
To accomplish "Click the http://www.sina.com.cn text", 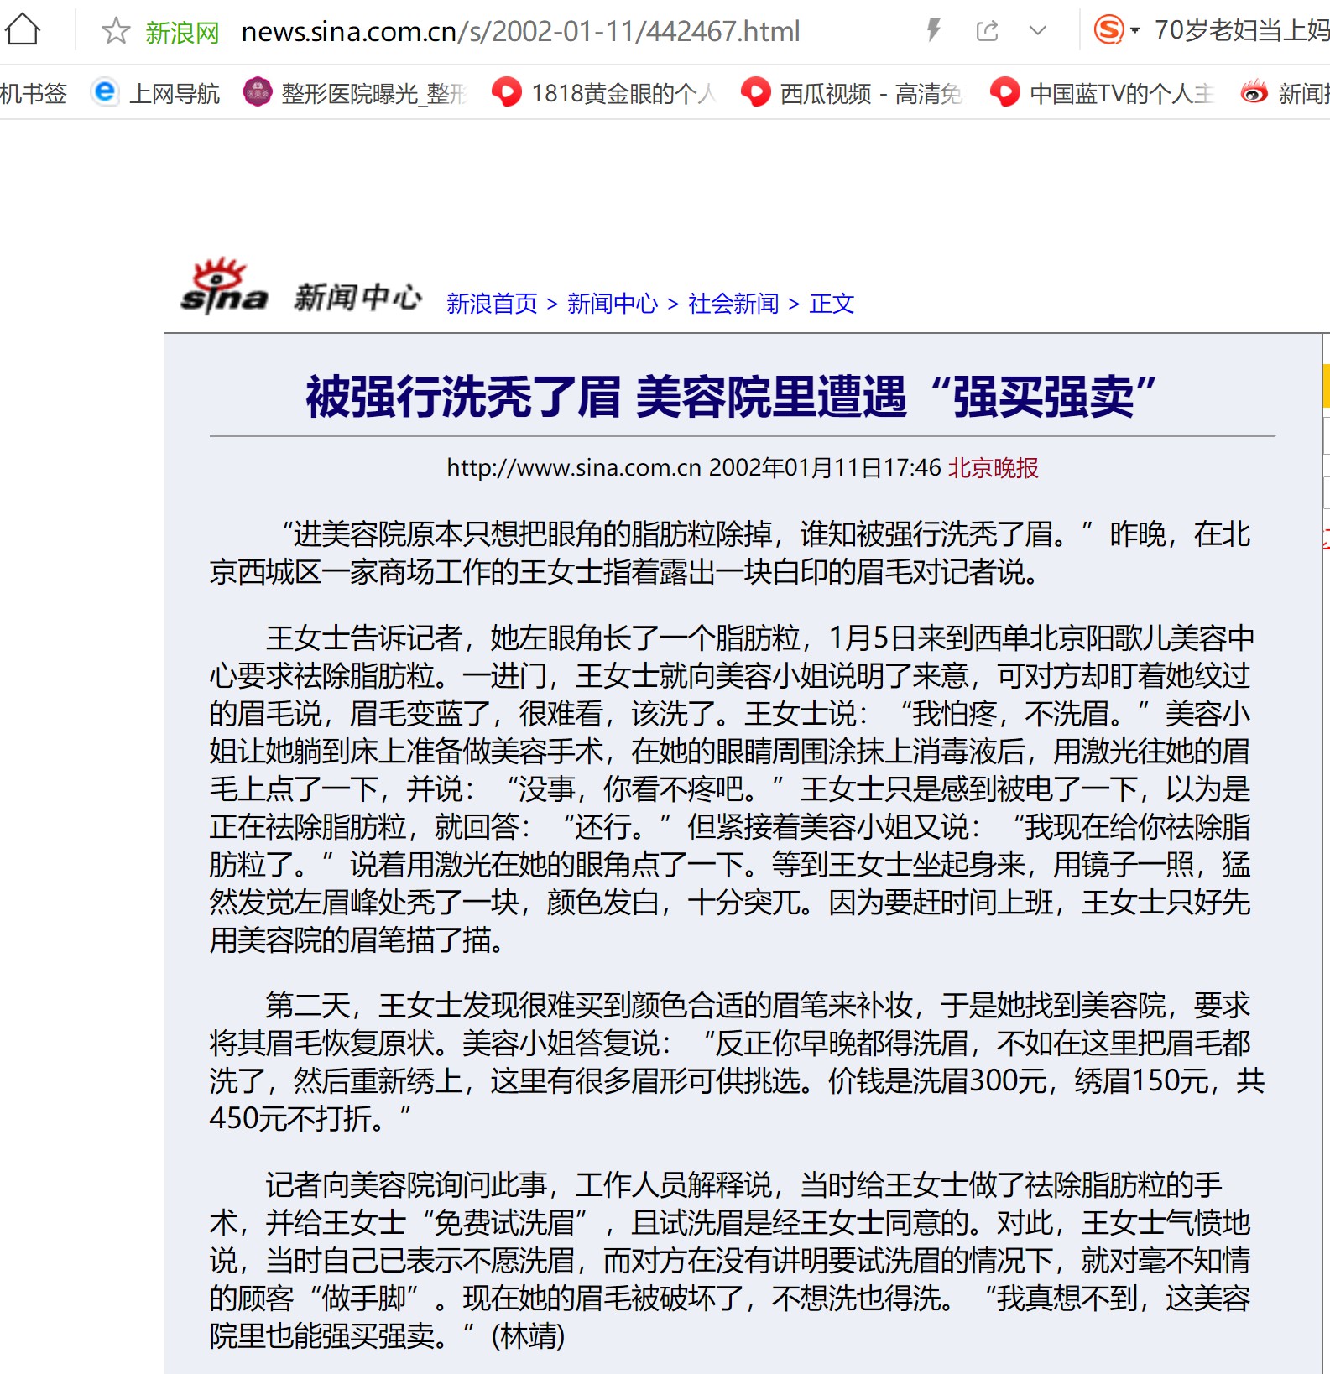I will tap(574, 467).
